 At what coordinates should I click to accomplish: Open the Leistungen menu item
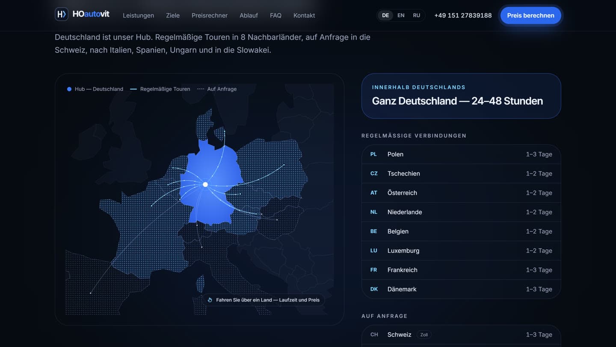(x=138, y=15)
